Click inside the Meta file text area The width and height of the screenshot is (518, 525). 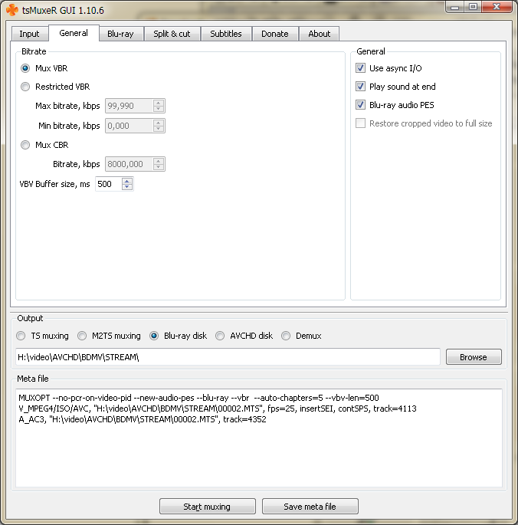click(258, 438)
